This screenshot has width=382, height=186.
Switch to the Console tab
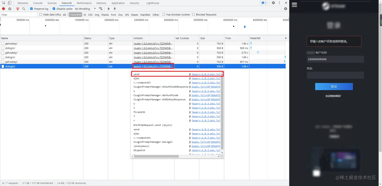(x=38, y=3)
